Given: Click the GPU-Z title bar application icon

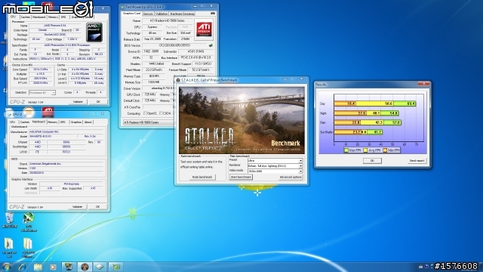Looking at the screenshot, I should pyautogui.click(x=122, y=7).
